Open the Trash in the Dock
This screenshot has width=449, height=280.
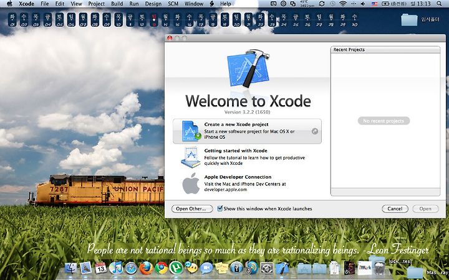pos(380,268)
